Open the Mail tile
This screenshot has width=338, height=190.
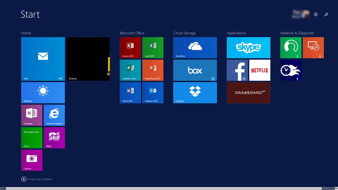pos(43,59)
